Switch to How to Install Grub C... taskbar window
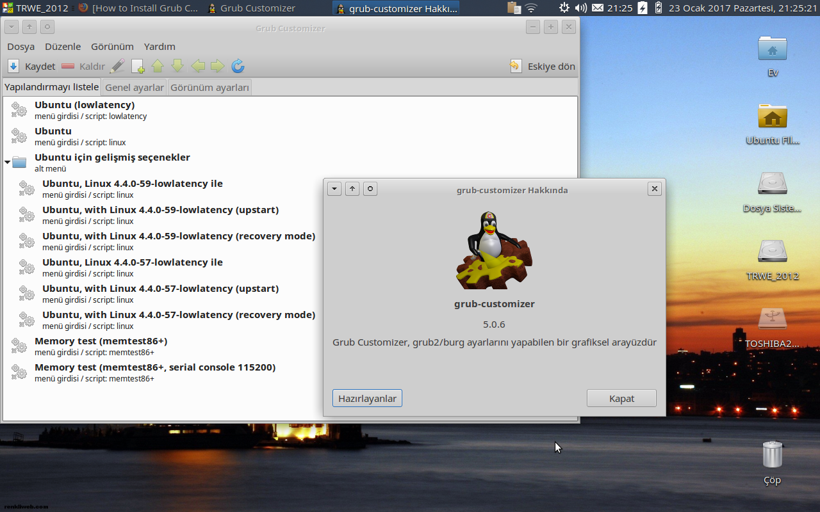 [x=138, y=8]
